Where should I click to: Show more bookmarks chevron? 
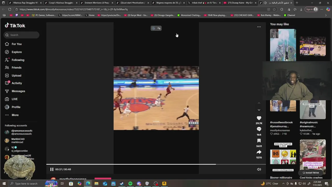(x=326, y=15)
